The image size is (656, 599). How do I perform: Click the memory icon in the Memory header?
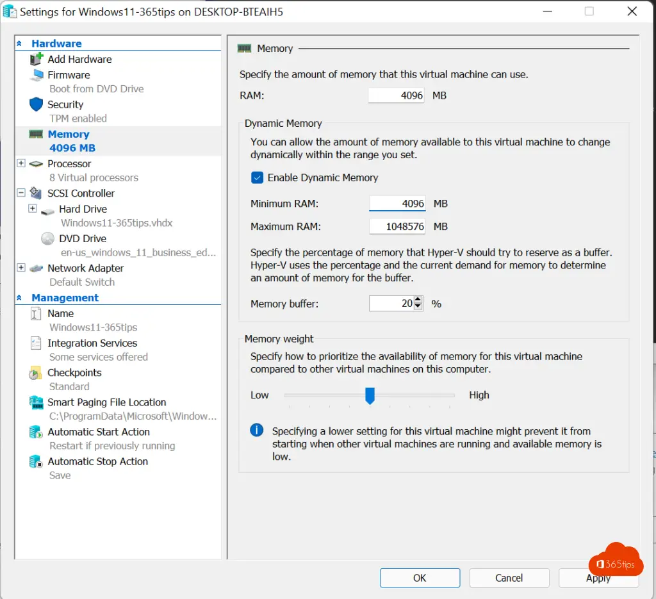click(244, 49)
